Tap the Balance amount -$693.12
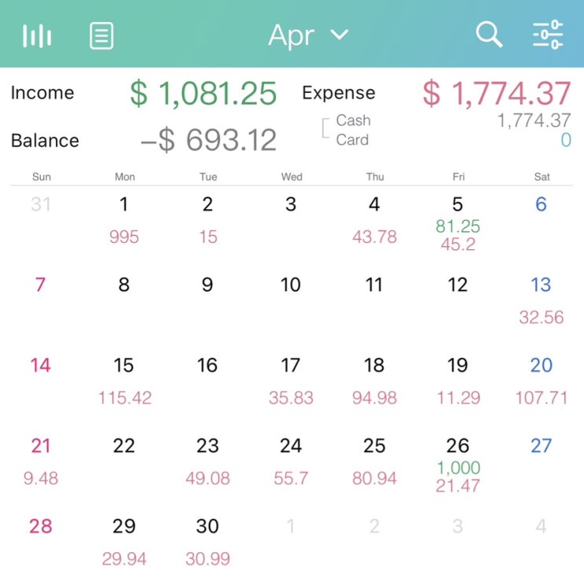 tap(208, 141)
